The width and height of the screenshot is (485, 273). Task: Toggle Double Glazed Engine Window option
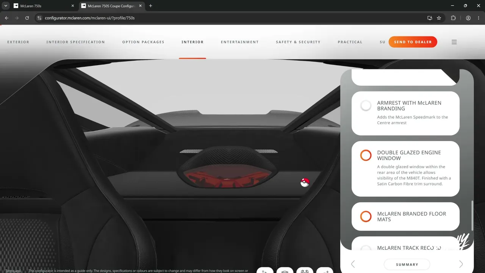pos(366,155)
